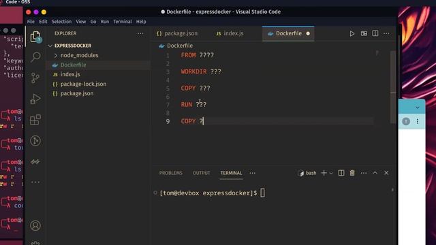Select the TERMINAL panel tab
Viewport: 436px width, 245px height.
tap(231, 173)
